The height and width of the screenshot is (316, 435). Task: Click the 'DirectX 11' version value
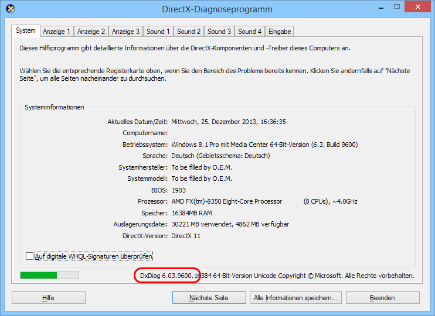(x=186, y=236)
